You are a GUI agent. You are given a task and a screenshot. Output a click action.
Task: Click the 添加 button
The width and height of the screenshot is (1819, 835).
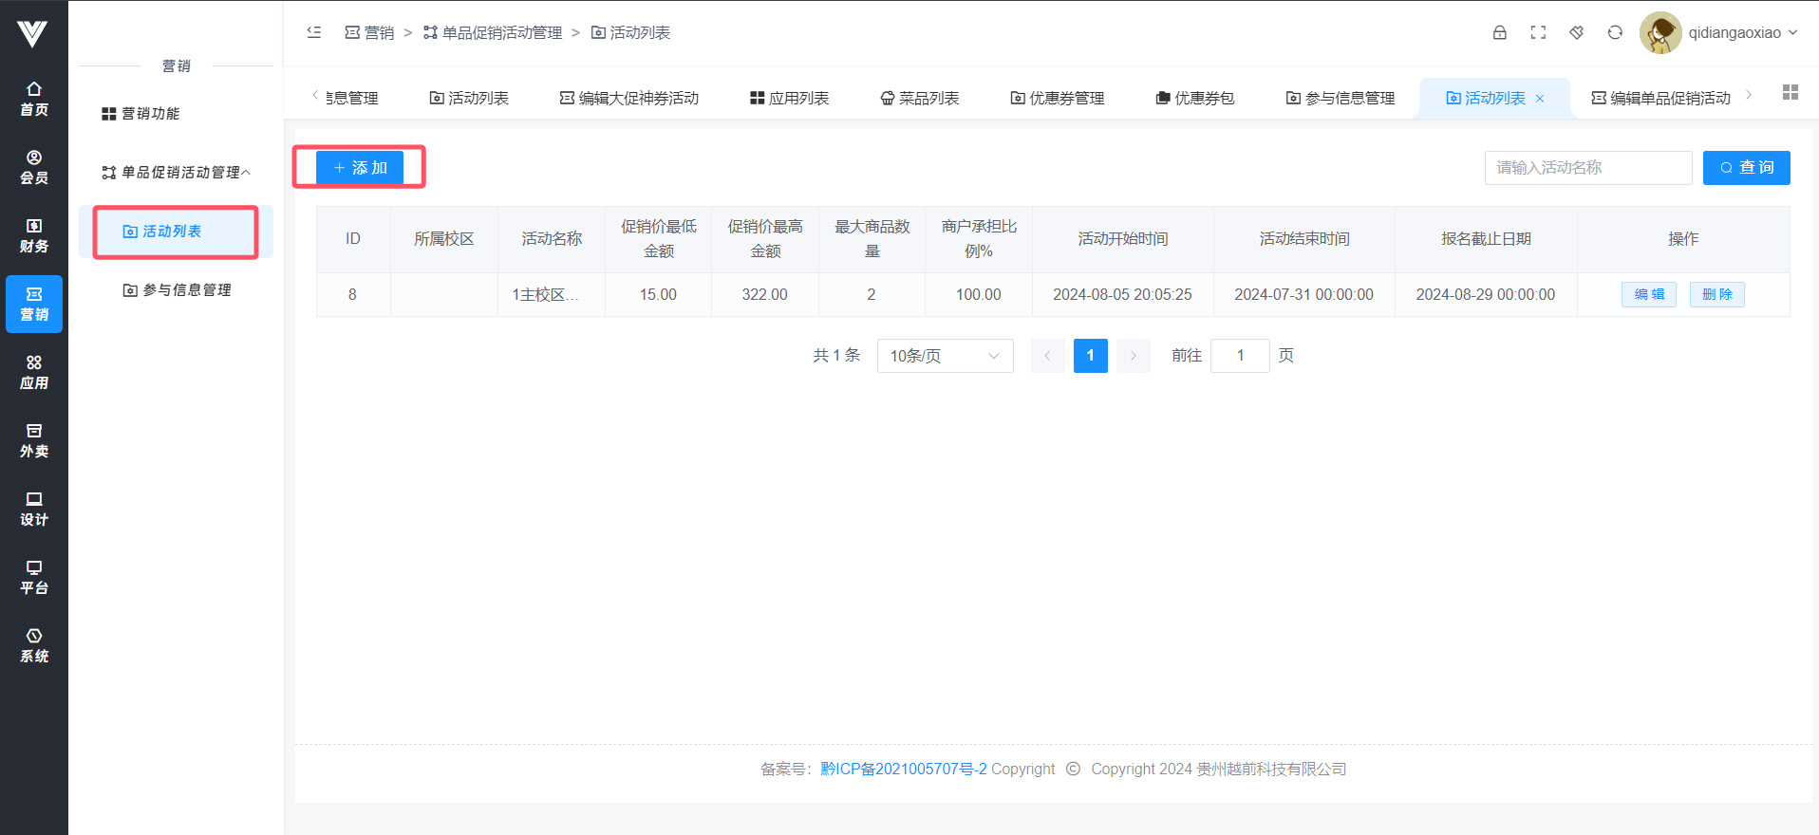click(360, 168)
